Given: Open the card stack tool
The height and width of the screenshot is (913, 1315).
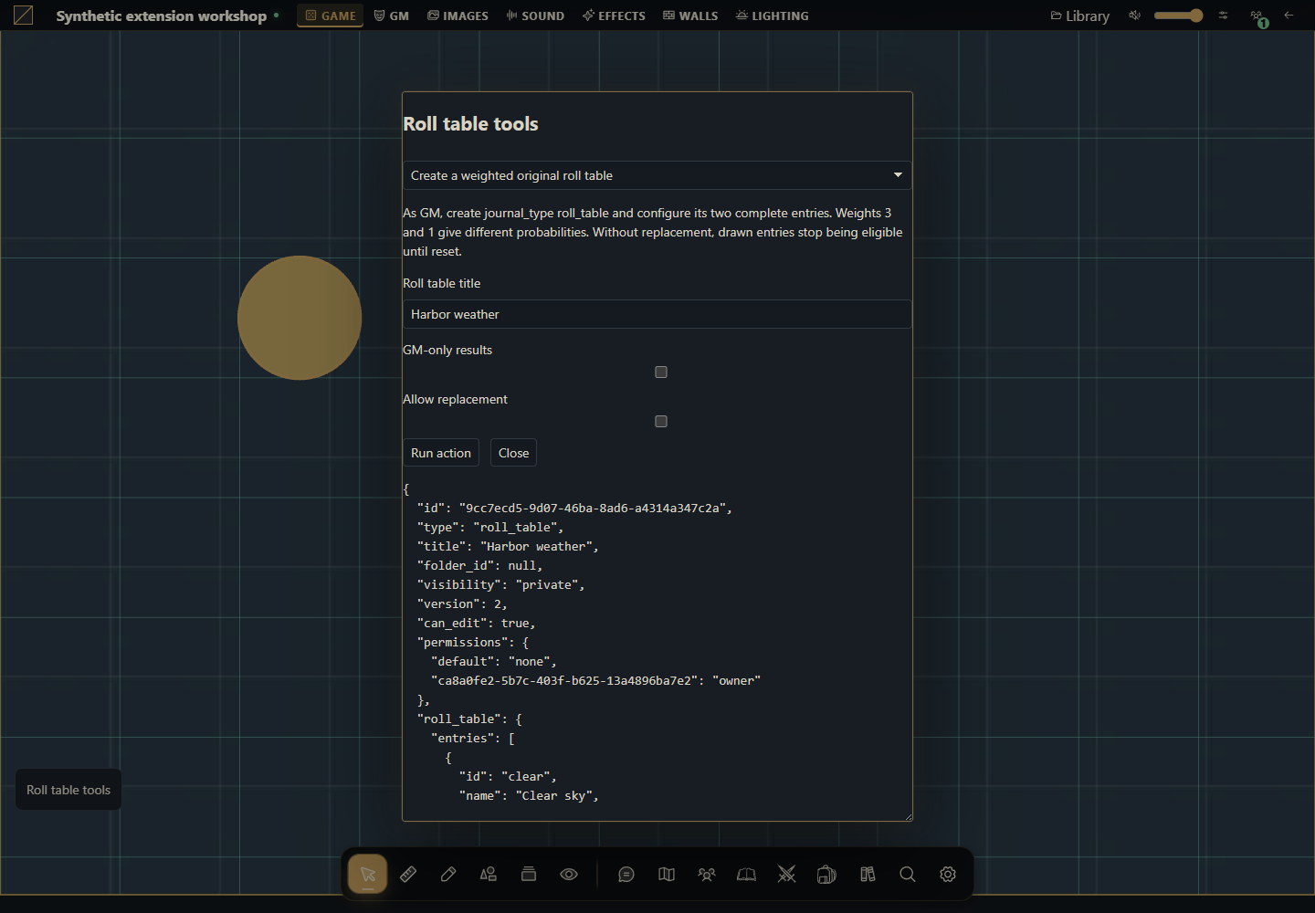Looking at the screenshot, I should [x=529, y=874].
